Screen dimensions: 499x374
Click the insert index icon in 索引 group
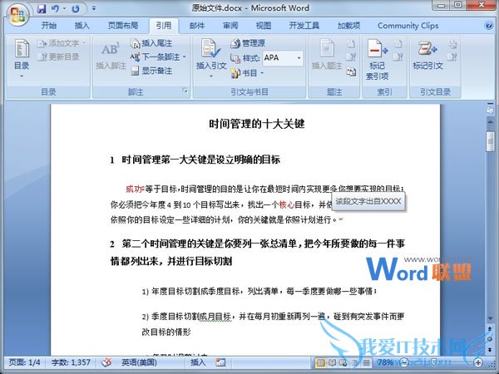pos(398,43)
